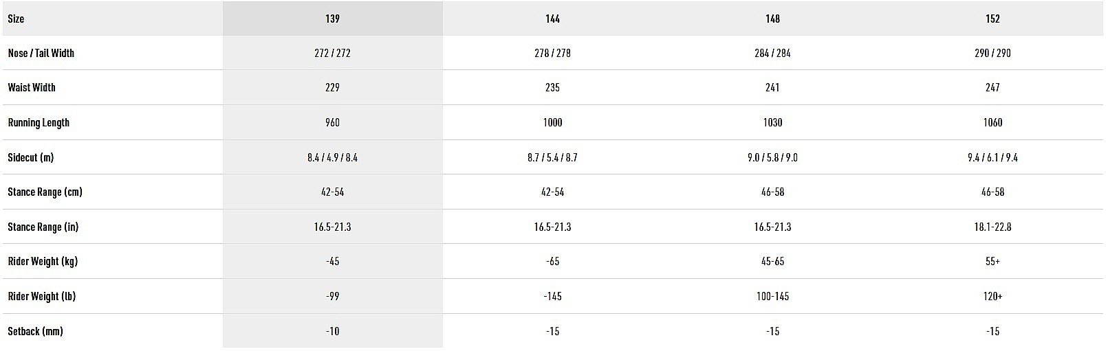Click the 272 / 272 nose width value
1108x351 pixels.
tap(332, 53)
